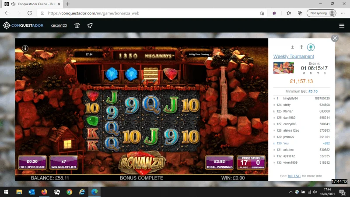
Task: Reload the browser page
Action: click(x=30, y=13)
